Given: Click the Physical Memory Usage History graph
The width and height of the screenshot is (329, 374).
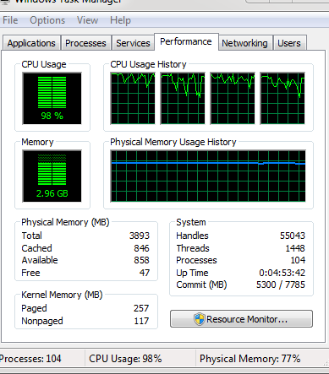Looking at the screenshot, I should click(x=208, y=176).
